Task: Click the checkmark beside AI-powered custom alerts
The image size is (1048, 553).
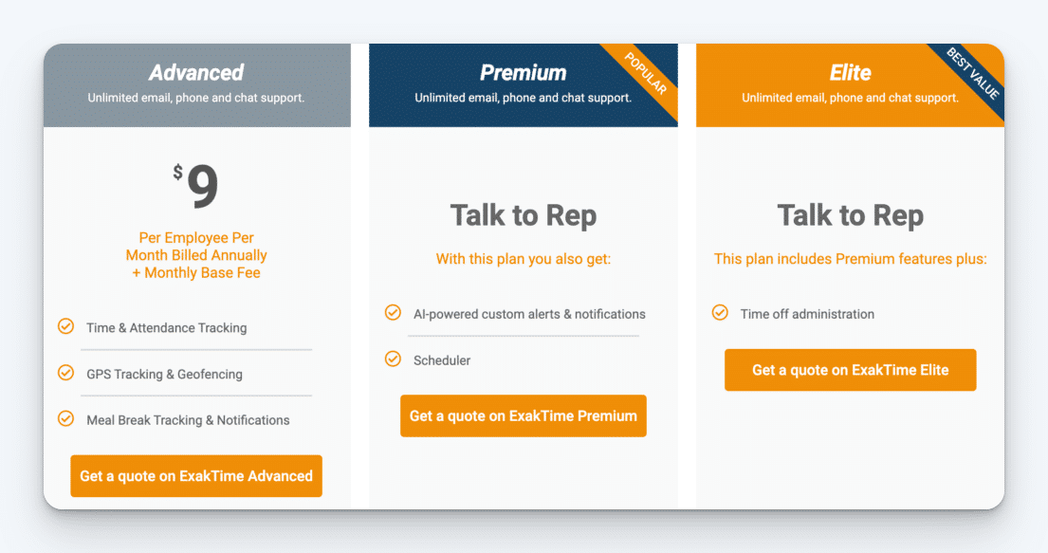Action: click(x=393, y=313)
